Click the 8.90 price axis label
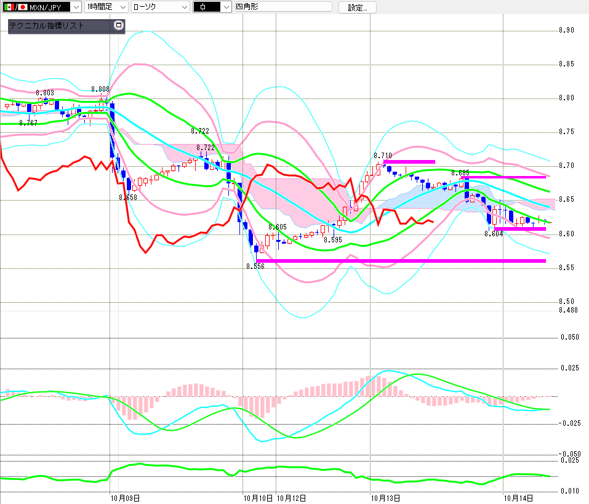This screenshot has height=504, width=589. pyautogui.click(x=566, y=30)
